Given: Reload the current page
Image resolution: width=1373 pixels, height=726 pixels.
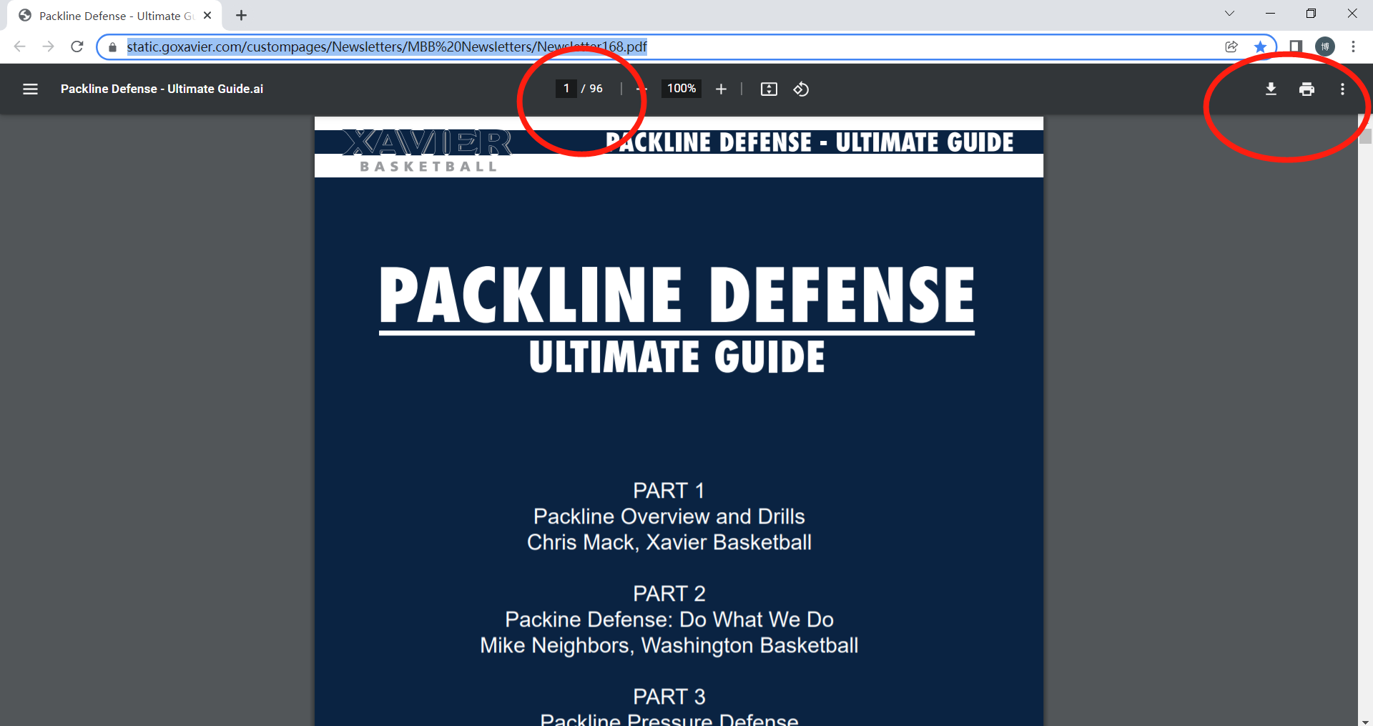Looking at the screenshot, I should 77,46.
